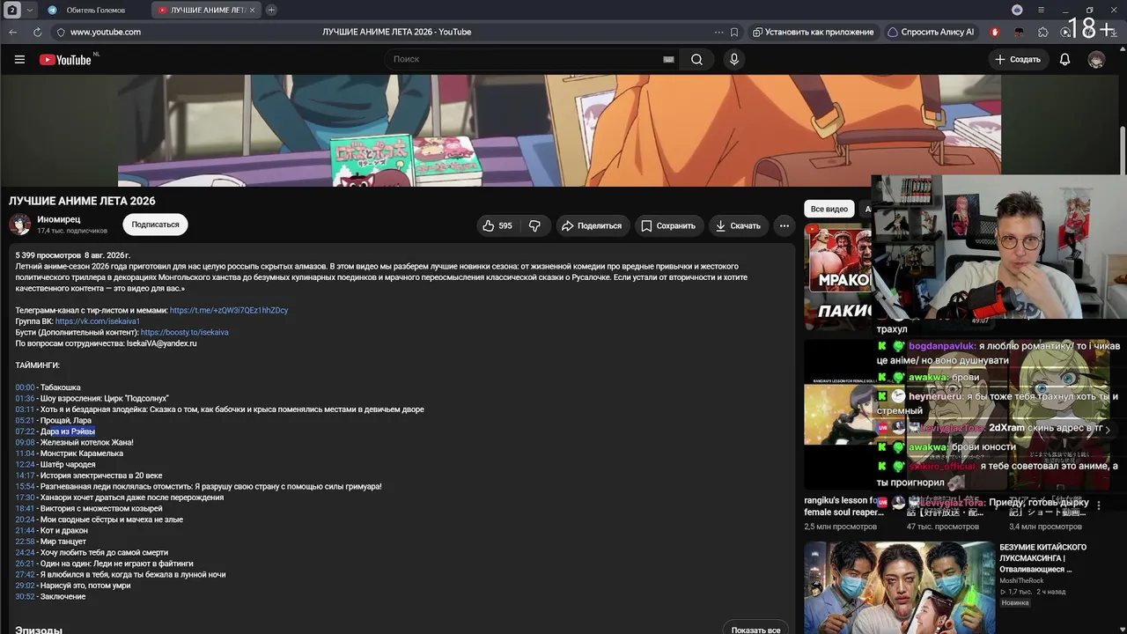Jump to timestamp 11:04 Монстрик Карамелька
The image size is (1127, 634).
[25, 453]
